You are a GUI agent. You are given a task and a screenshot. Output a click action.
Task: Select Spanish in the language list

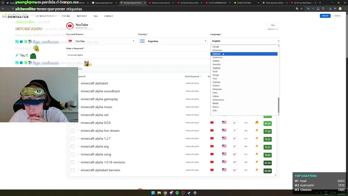(x=244, y=54)
